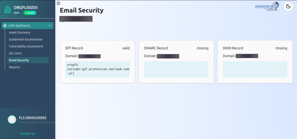Click the DMARC Record missing status

click(202, 48)
